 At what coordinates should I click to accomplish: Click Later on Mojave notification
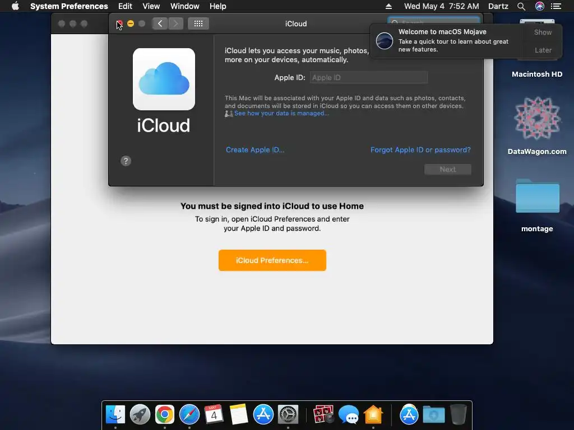point(543,50)
